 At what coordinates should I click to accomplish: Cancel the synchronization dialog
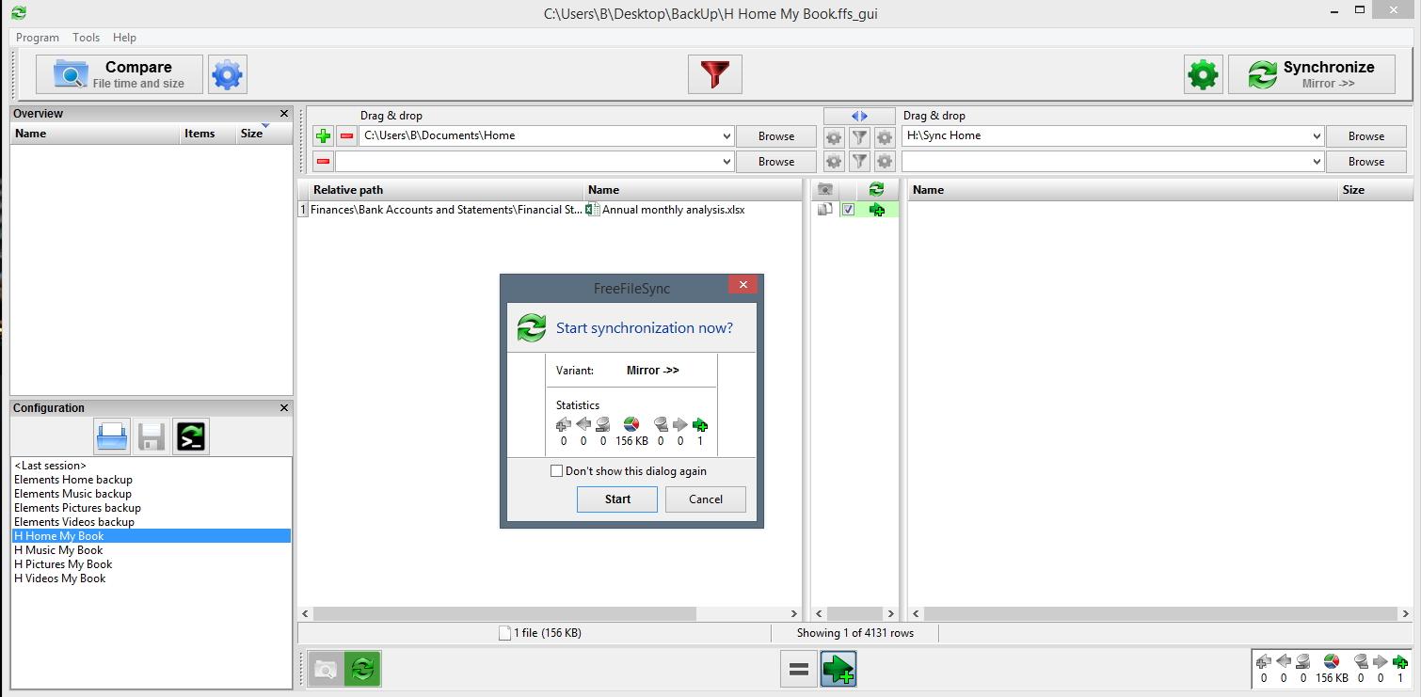706,499
